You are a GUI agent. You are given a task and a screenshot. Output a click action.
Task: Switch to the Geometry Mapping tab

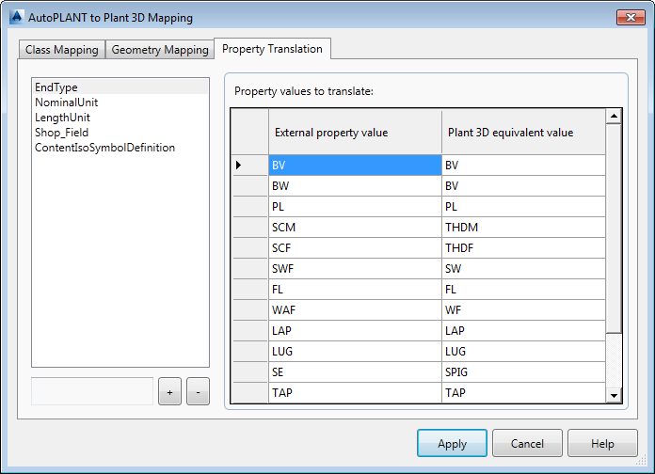pos(160,50)
